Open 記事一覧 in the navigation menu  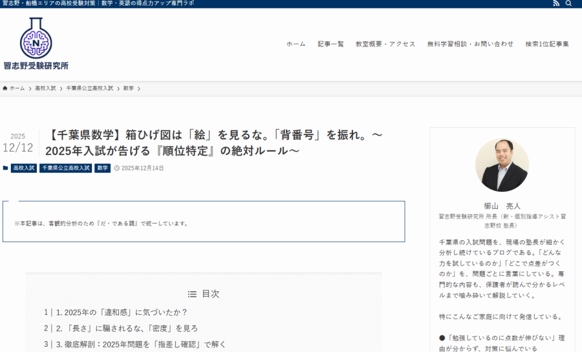click(330, 44)
